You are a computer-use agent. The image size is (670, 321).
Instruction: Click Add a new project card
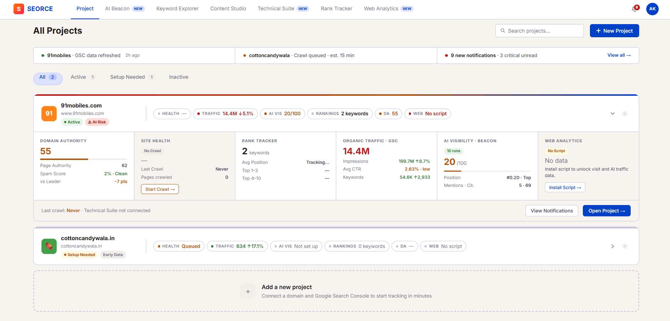click(336, 291)
